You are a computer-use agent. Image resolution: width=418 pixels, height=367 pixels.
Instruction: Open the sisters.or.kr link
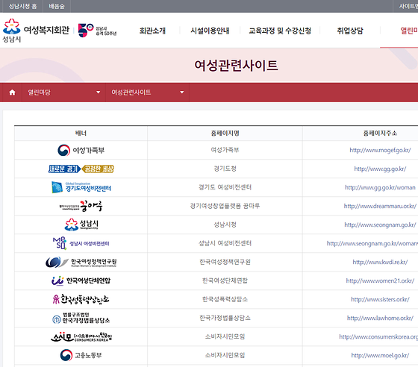[380, 299]
